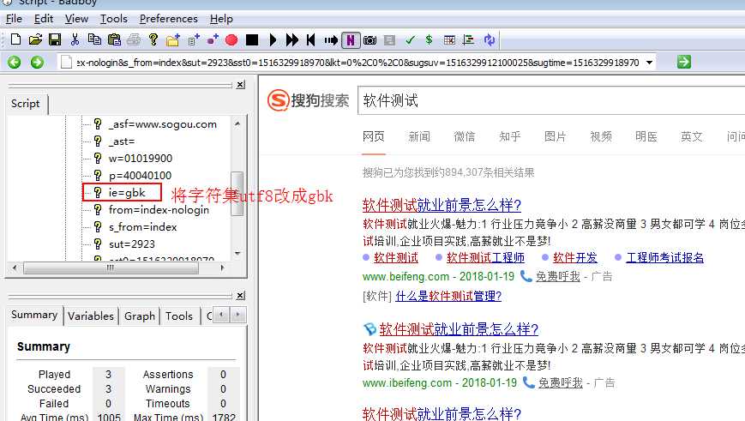The image size is (745, 421).
Task: Click the Open script folder icon
Action: [35, 40]
